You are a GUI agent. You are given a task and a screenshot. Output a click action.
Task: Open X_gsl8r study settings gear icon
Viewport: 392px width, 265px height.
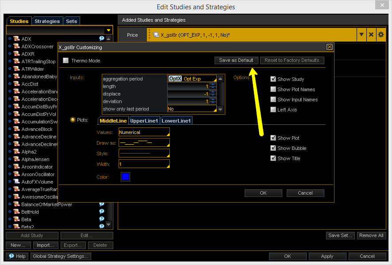381,35
